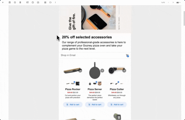The height and width of the screenshot is (120, 185).
Task: Open the Labels icon in toolbar
Action: [50, 2]
